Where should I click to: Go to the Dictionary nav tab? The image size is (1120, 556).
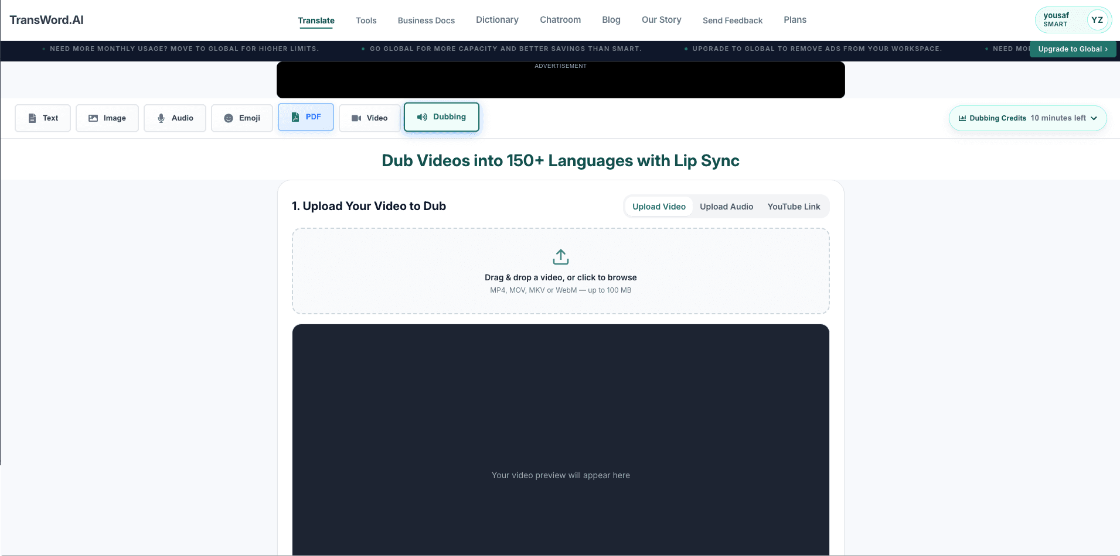(497, 20)
